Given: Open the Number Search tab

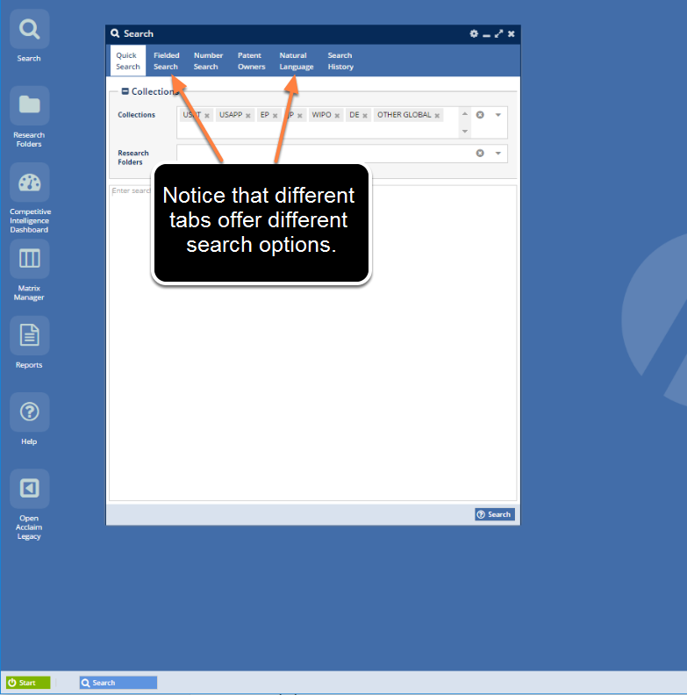Looking at the screenshot, I should pos(208,61).
